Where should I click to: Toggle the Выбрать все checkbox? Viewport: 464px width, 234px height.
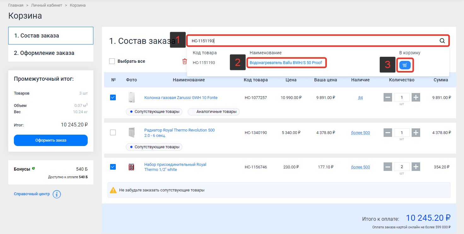coord(112,61)
